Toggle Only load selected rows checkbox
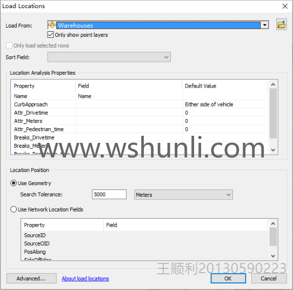This screenshot has width=293, height=290. (x=9, y=45)
